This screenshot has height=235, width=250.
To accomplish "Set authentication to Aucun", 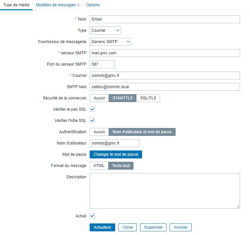I will pyautogui.click(x=99, y=132).
